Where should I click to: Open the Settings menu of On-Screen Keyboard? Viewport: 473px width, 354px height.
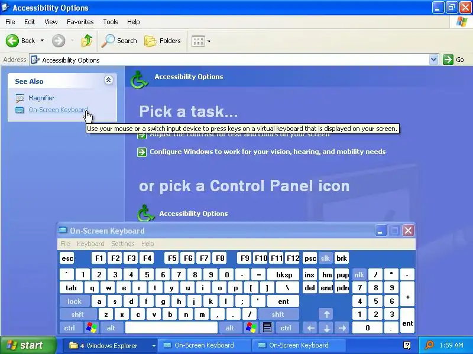point(123,244)
